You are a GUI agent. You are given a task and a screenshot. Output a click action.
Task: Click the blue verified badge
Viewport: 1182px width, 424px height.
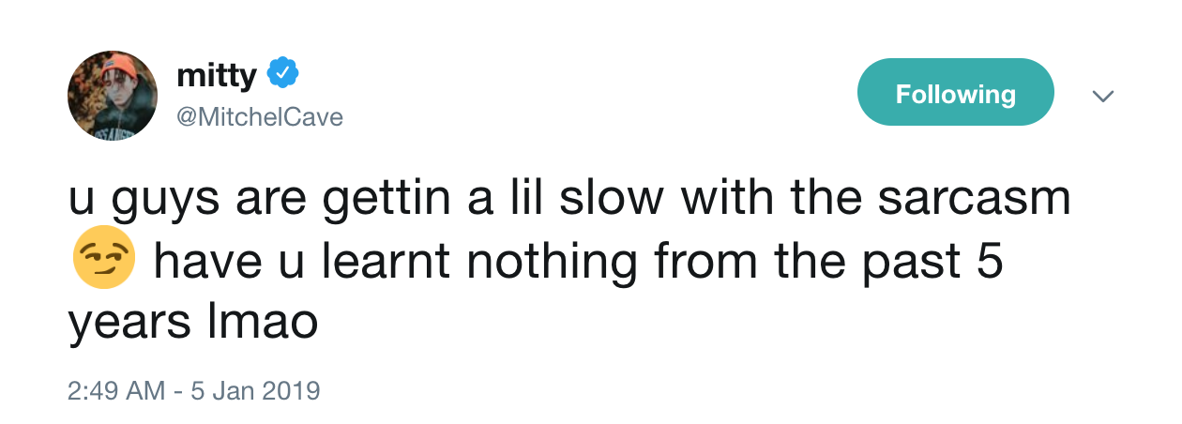point(282,73)
